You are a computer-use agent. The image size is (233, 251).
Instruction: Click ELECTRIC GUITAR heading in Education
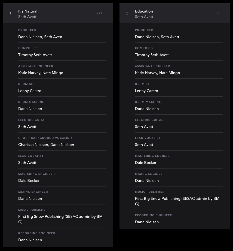coord(149,120)
